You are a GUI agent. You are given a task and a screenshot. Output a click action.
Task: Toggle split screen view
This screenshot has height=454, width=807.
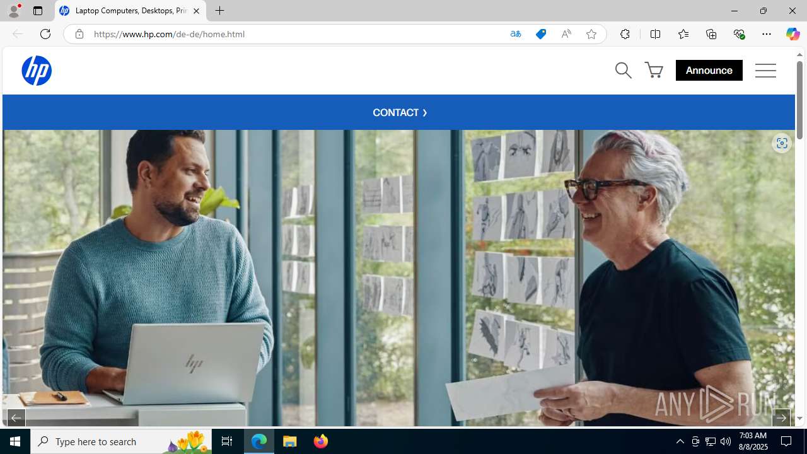(x=655, y=34)
